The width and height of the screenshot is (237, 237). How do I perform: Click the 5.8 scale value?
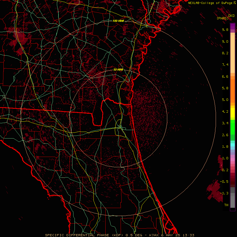(225, 88)
